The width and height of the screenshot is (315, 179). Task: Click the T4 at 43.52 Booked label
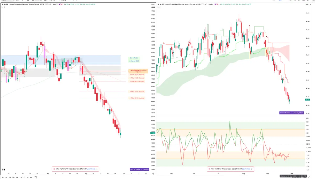click(x=137, y=92)
